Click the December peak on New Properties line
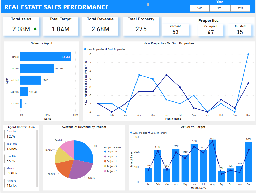 248,54
